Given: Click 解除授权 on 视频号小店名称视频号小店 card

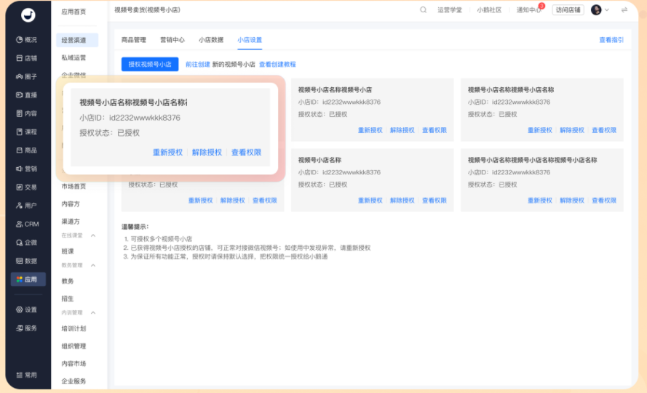Looking at the screenshot, I should [x=402, y=130].
